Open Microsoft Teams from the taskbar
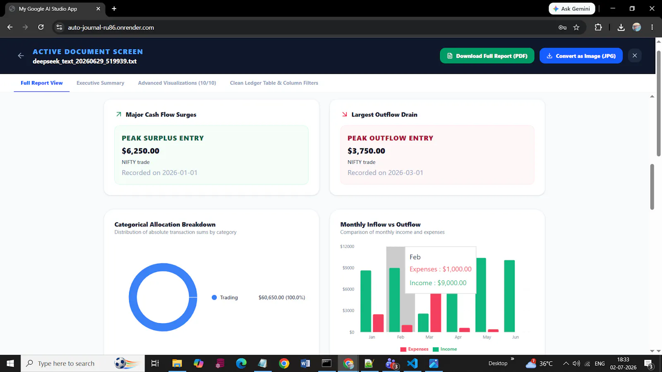This screenshot has width=662, height=372. coord(391,363)
